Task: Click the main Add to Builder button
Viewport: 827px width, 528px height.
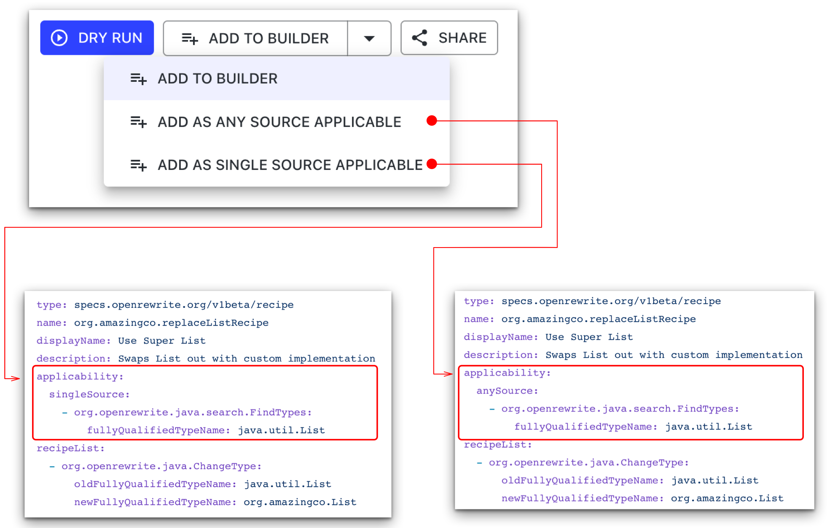Action: (255, 38)
